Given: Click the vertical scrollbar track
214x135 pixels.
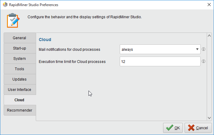Looking at the screenshot, I should click(209, 76).
